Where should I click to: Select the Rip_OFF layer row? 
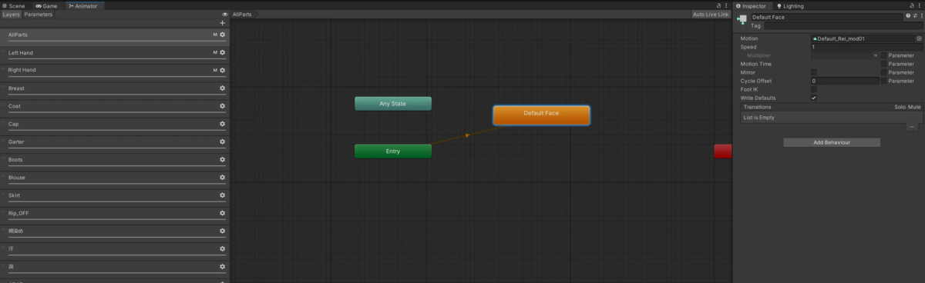(x=114, y=214)
